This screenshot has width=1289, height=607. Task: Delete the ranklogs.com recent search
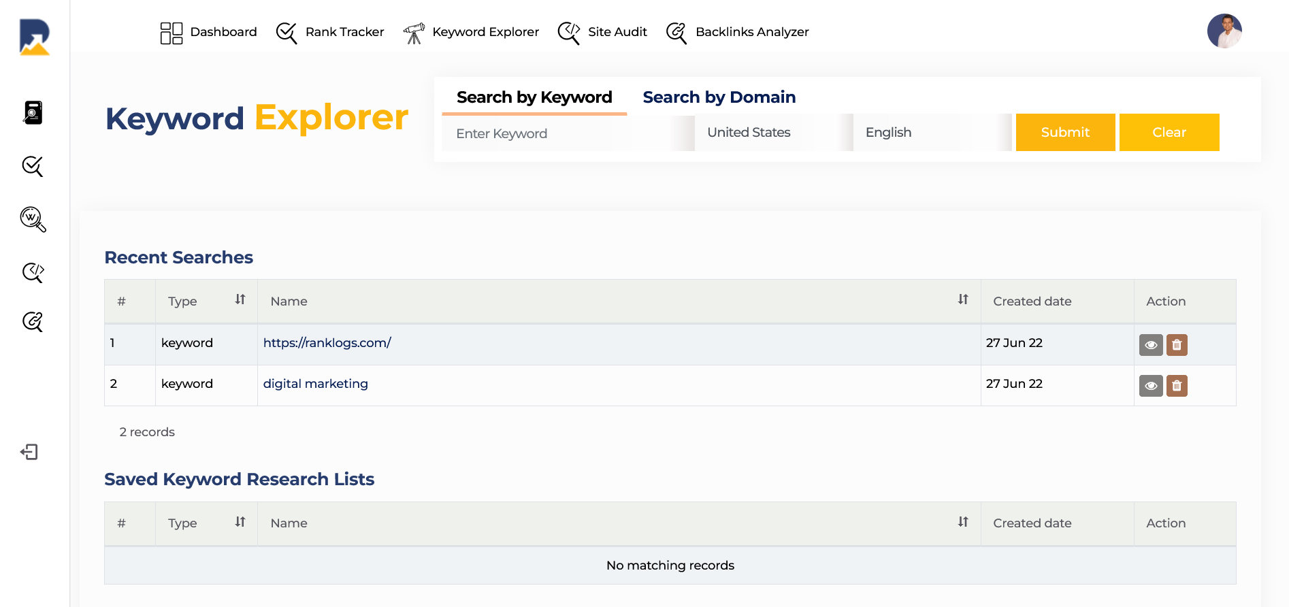pyautogui.click(x=1177, y=345)
